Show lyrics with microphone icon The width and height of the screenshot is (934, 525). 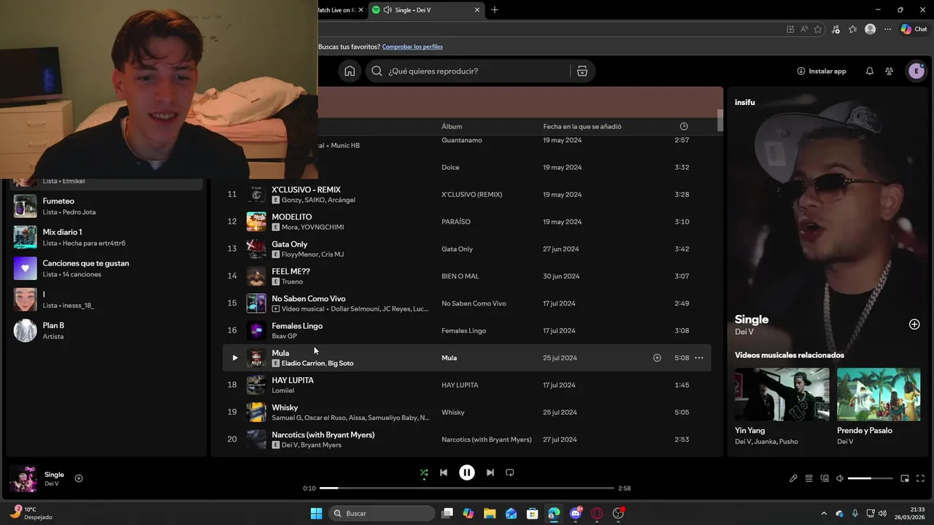pos(793,478)
